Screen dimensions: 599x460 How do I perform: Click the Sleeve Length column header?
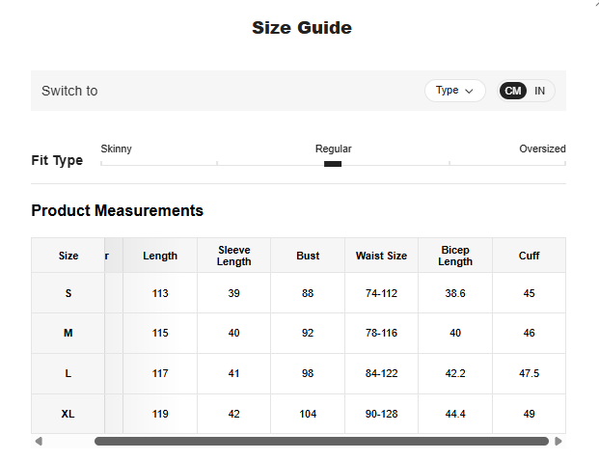coord(234,256)
